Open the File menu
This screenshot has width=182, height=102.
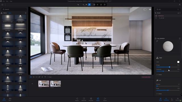pos(4,1)
